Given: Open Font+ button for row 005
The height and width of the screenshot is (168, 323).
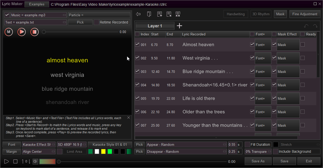Looking at the screenshot, I should click(263, 98).
